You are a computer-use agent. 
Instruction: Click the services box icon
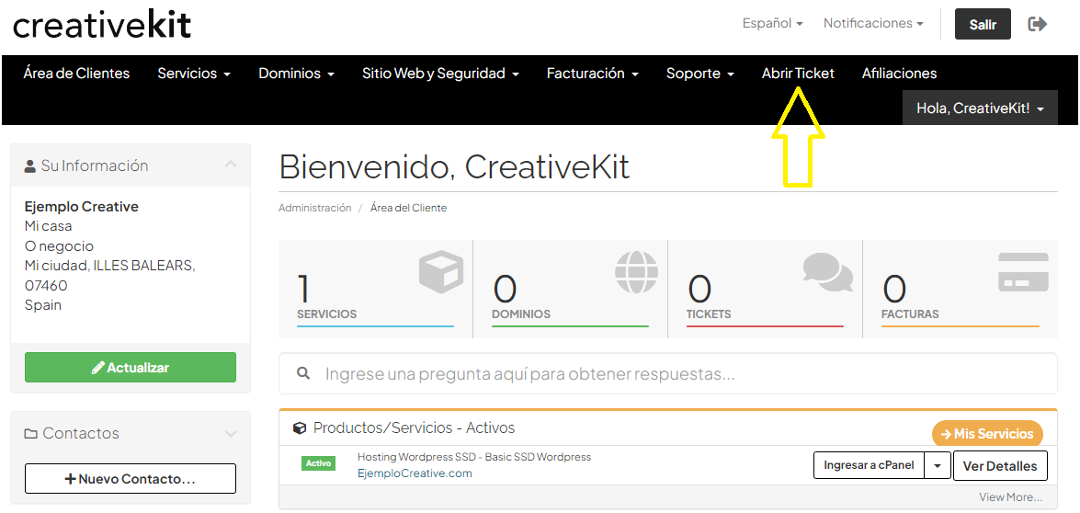tap(440, 273)
